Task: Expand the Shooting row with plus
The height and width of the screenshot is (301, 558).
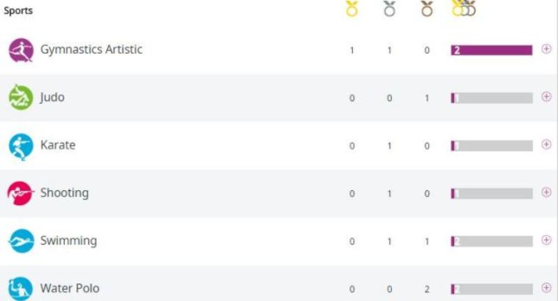Action: coord(546,192)
